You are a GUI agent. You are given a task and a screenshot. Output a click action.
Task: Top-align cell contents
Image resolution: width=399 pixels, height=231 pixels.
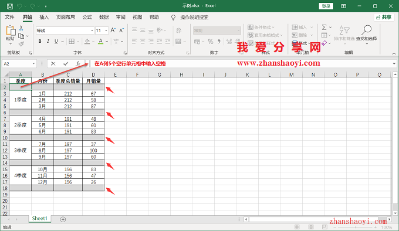click(x=134, y=30)
